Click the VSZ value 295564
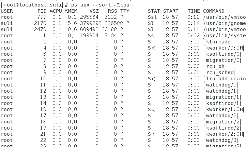The height and width of the screenshot is (147, 246). click(89, 17)
